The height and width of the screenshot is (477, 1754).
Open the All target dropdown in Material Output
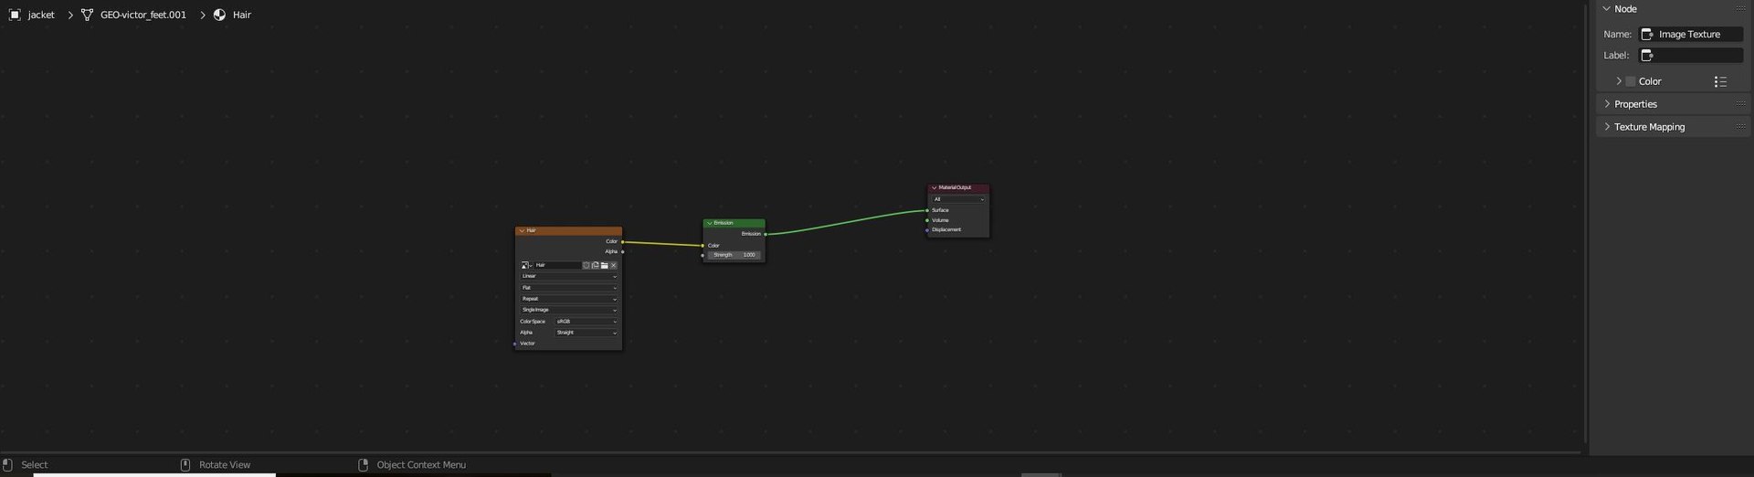pyautogui.click(x=958, y=199)
